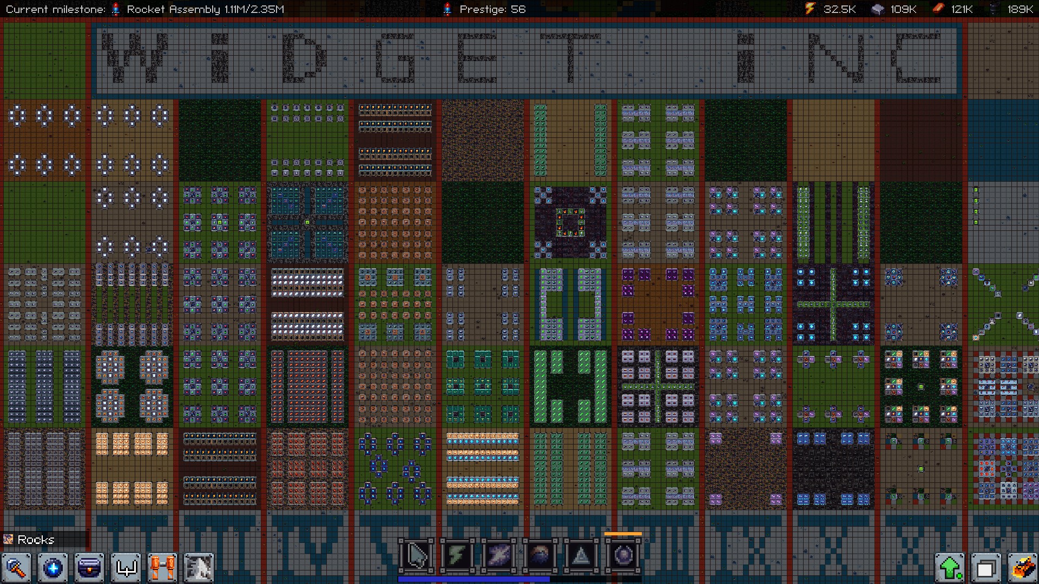This screenshot has width=1039, height=584.
Task: Activate the lightning bolt ability slot
Action: [457, 555]
